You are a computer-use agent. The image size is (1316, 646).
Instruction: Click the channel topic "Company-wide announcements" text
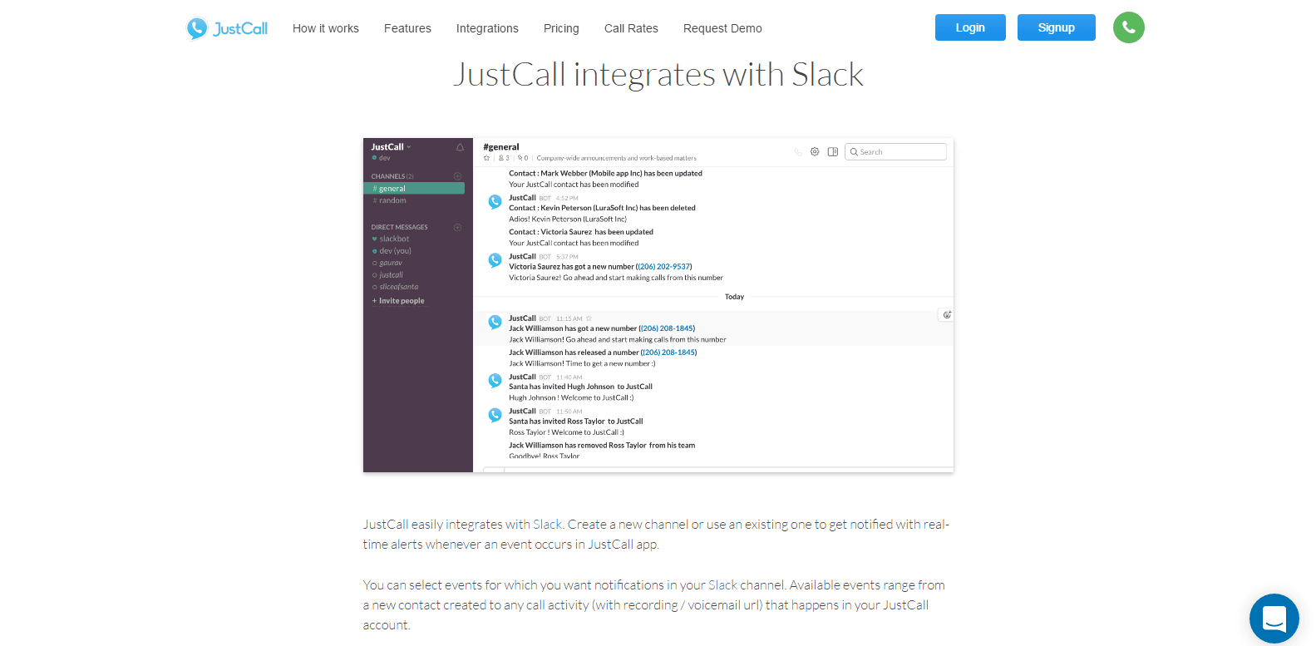(616, 158)
